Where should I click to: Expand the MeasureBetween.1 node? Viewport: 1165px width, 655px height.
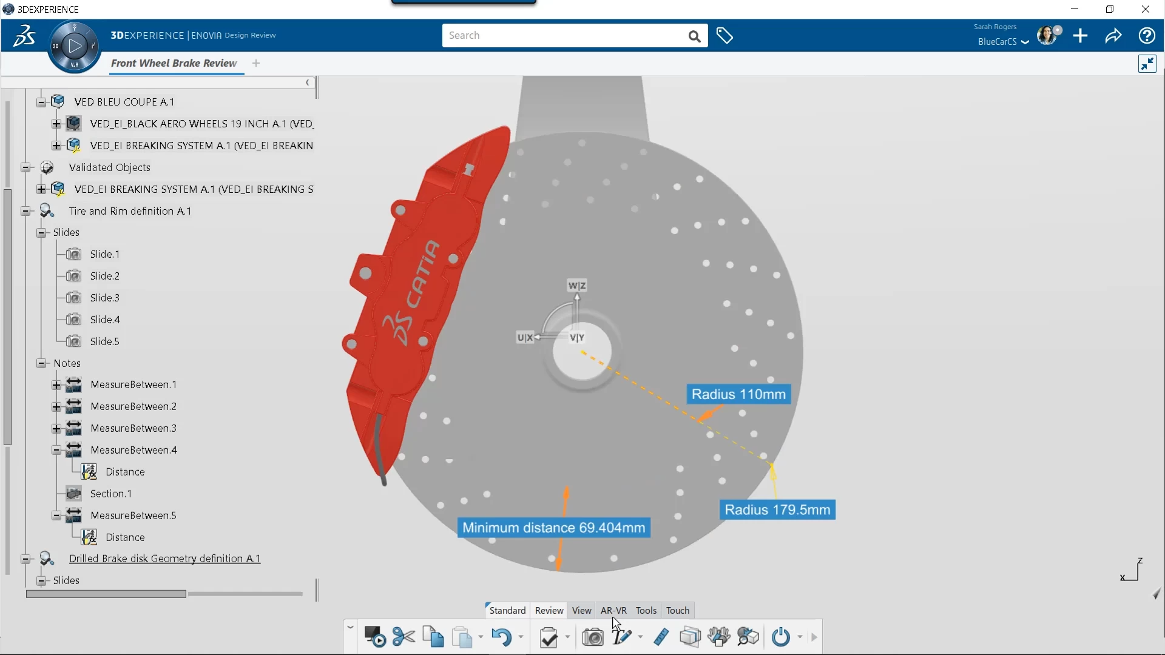[x=56, y=385]
